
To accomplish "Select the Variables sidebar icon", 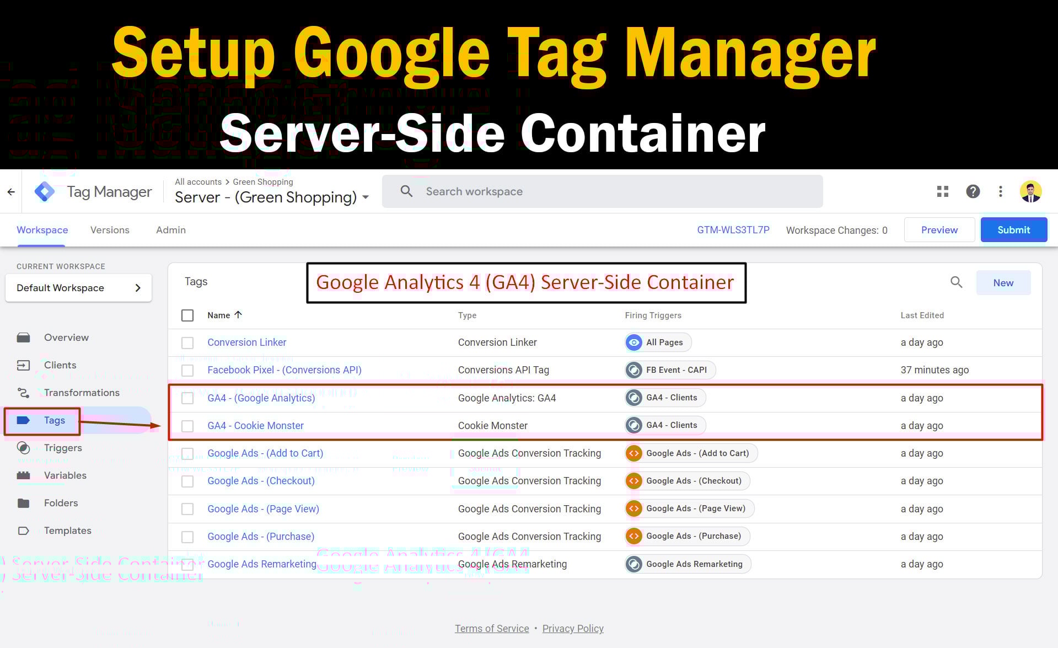I will [x=24, y=475].
